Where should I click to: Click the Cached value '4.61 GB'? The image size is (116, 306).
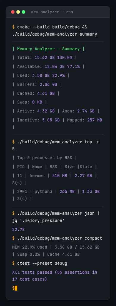point(46,93)
